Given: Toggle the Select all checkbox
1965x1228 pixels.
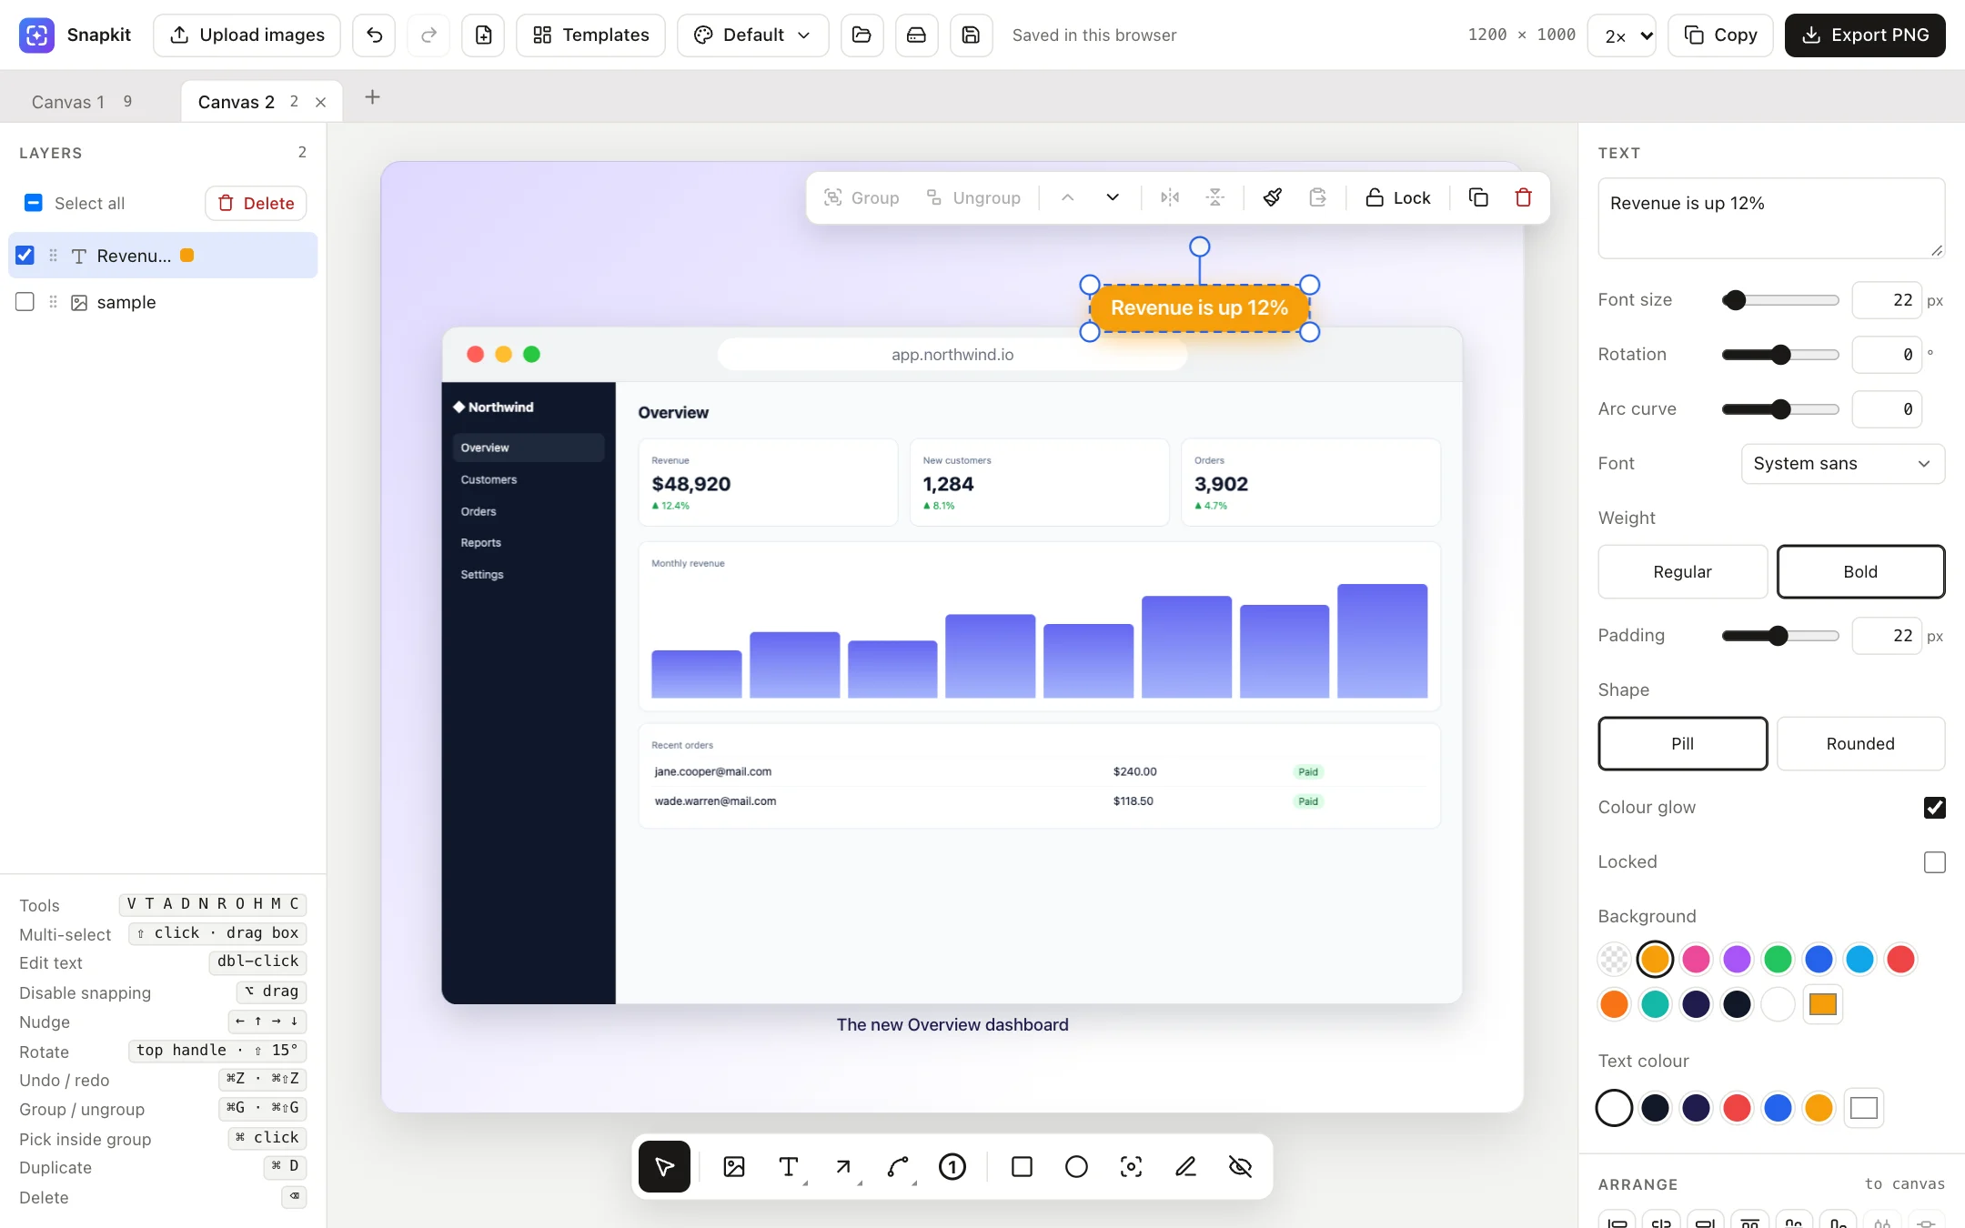Looking at the screenshot, I should [x=33, y=203].
